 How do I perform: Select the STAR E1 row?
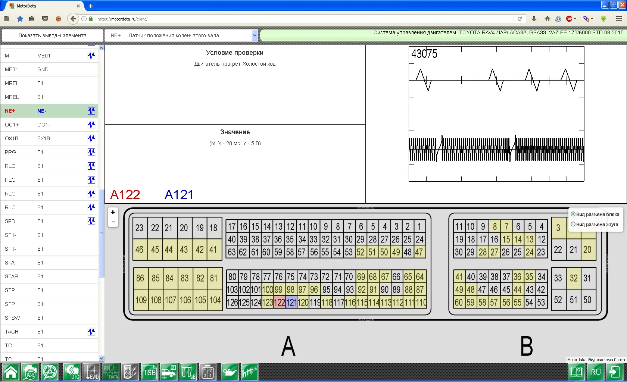[49, 276]
